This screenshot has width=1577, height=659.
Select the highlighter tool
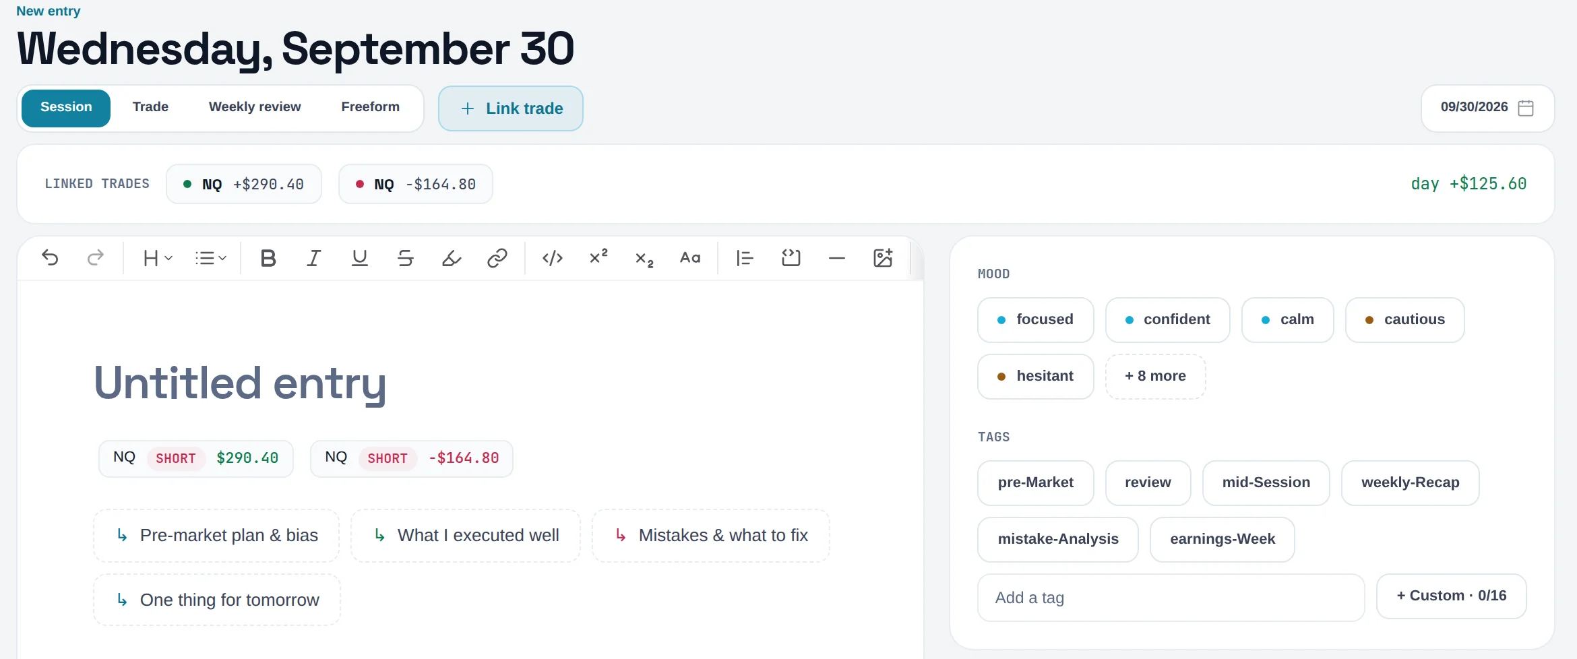tap(452, 258)
